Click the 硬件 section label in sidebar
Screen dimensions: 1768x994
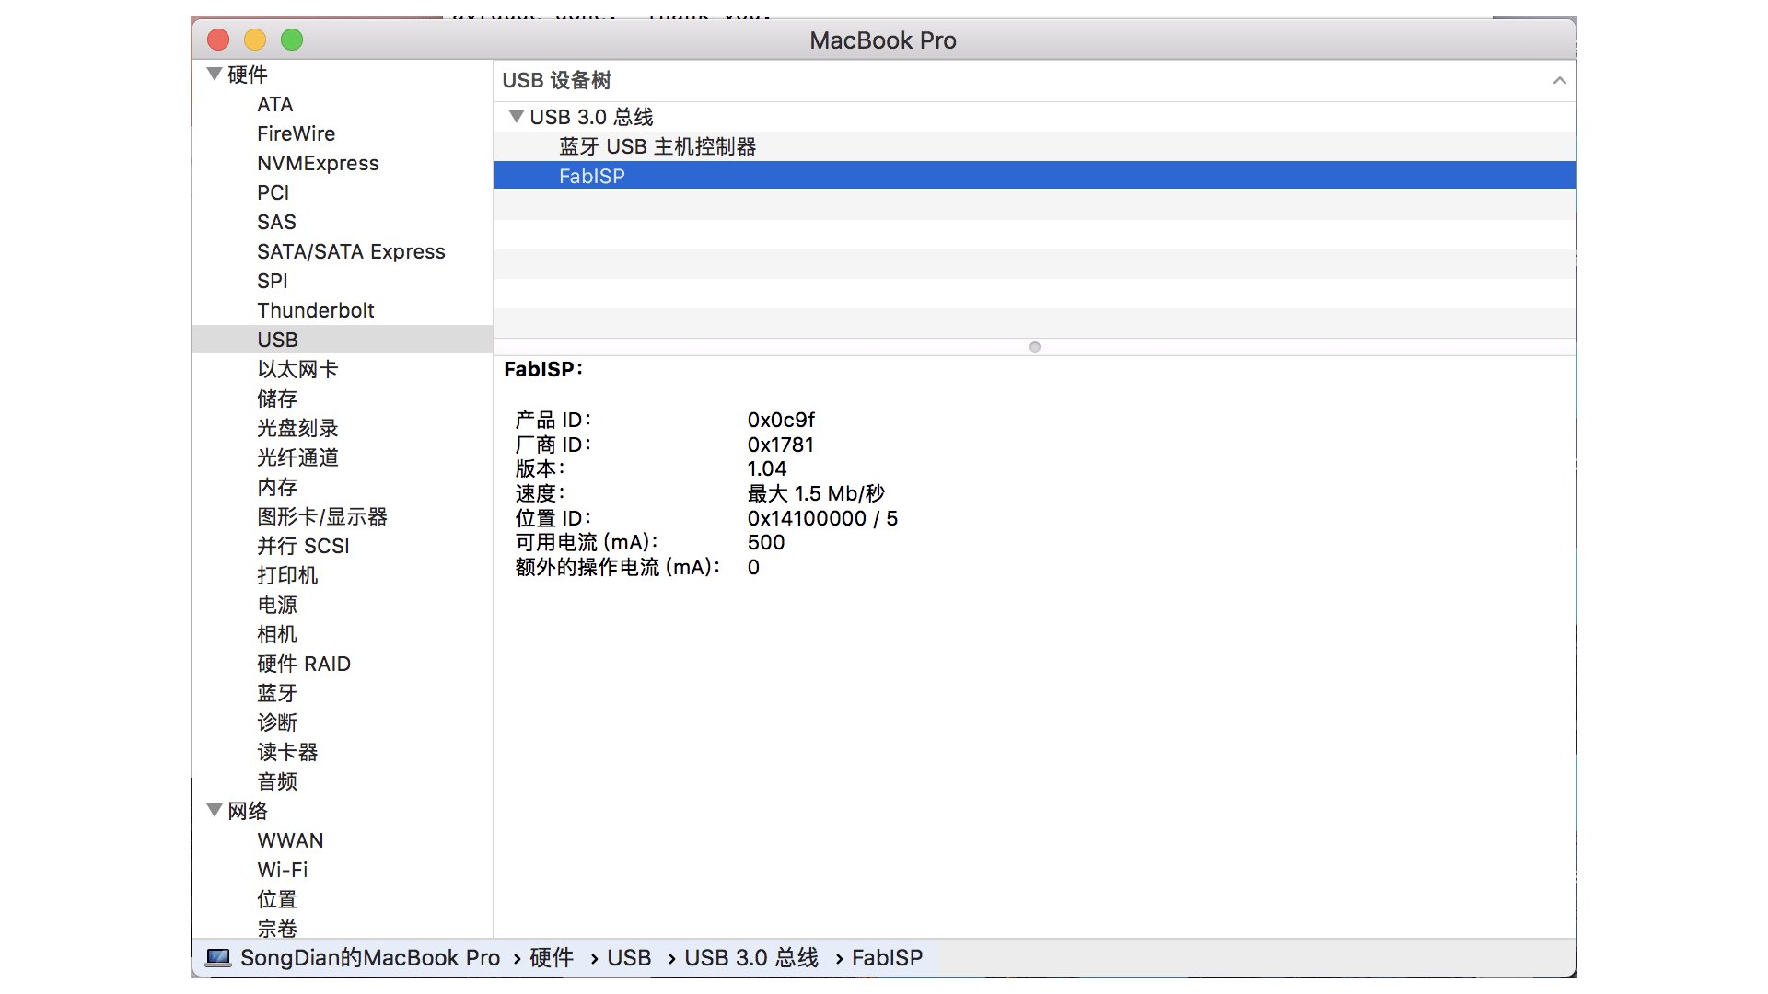[x=248, y=75]
